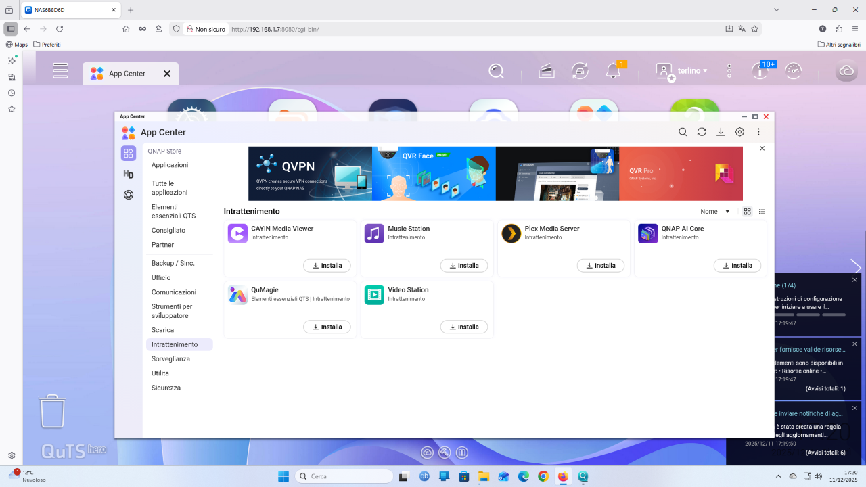Select the Sorveglianza category
Image resolution: width=866 pixels, height=487 pixels.
pos(170,359)
